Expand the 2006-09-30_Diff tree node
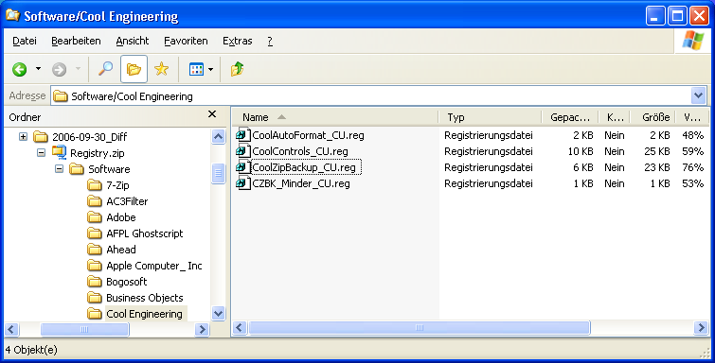 [x=24, y=137]
